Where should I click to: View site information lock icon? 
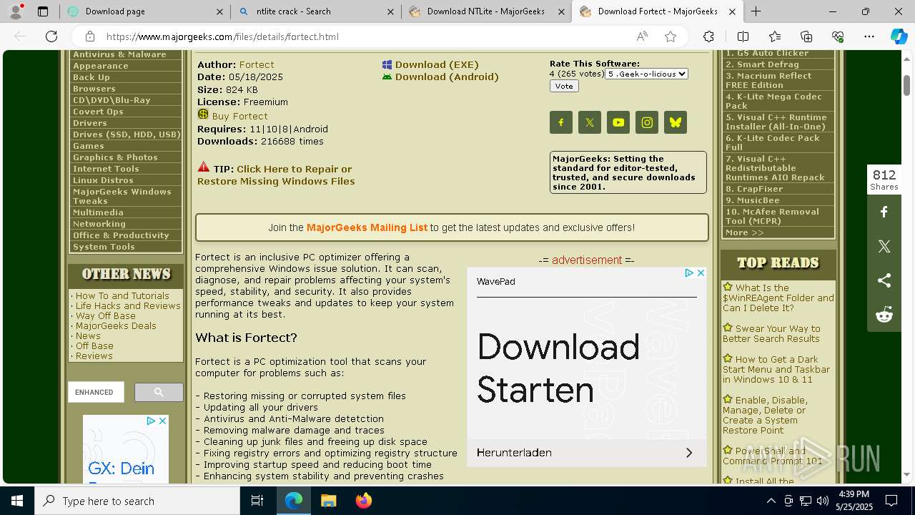click(x=90, y=36)
